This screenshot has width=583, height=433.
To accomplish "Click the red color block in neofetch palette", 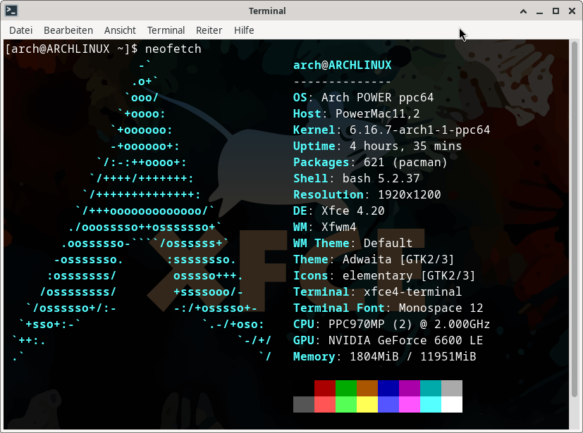I will click(324, 388).
